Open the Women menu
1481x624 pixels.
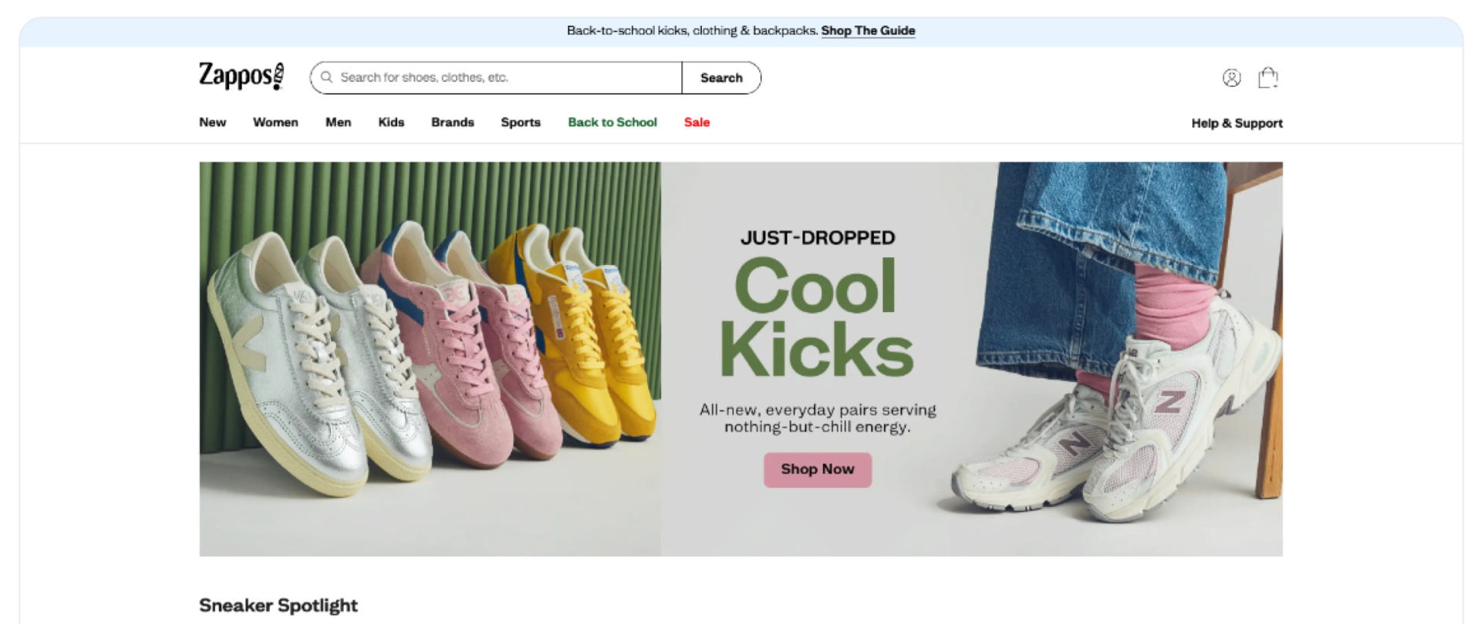point(275,122)
